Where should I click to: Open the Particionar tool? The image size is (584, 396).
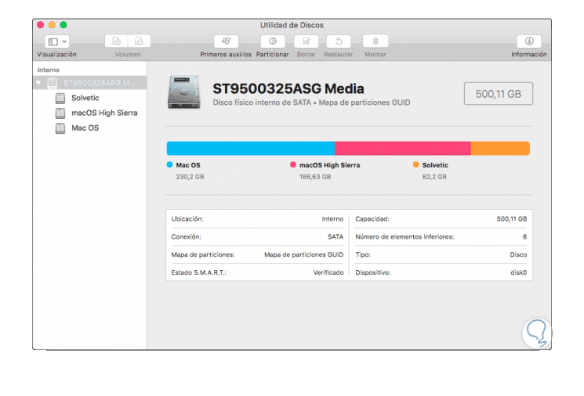coord(273,41)
